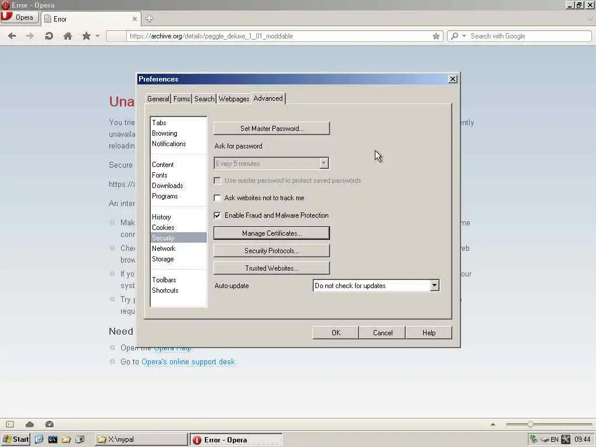Click the Opera Turbo speedometer icon
The image size is (596, 447).
(49, 424)
